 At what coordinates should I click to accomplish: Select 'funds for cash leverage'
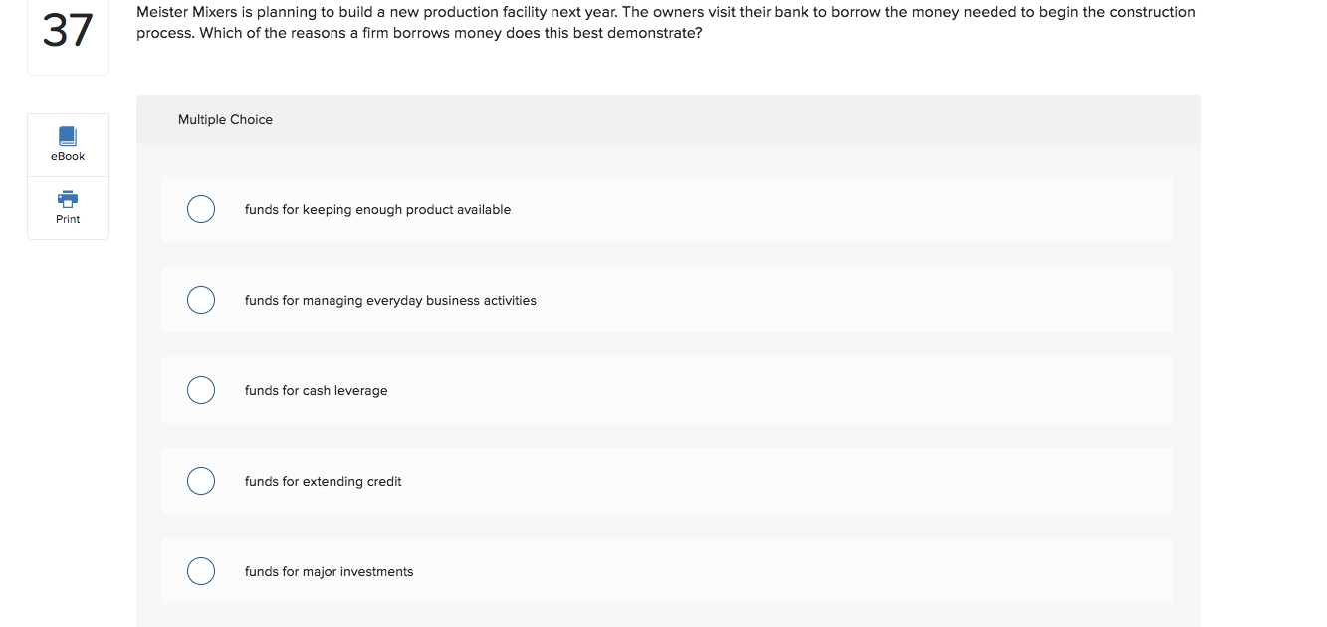(x=201, y=390)
